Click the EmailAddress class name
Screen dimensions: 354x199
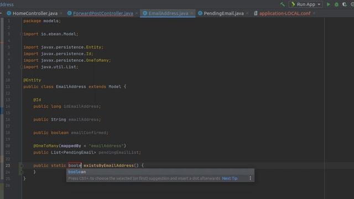(x=71, y=87)
